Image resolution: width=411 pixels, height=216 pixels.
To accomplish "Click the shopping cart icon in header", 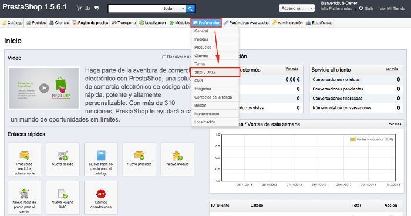I will tap(79, 8).
